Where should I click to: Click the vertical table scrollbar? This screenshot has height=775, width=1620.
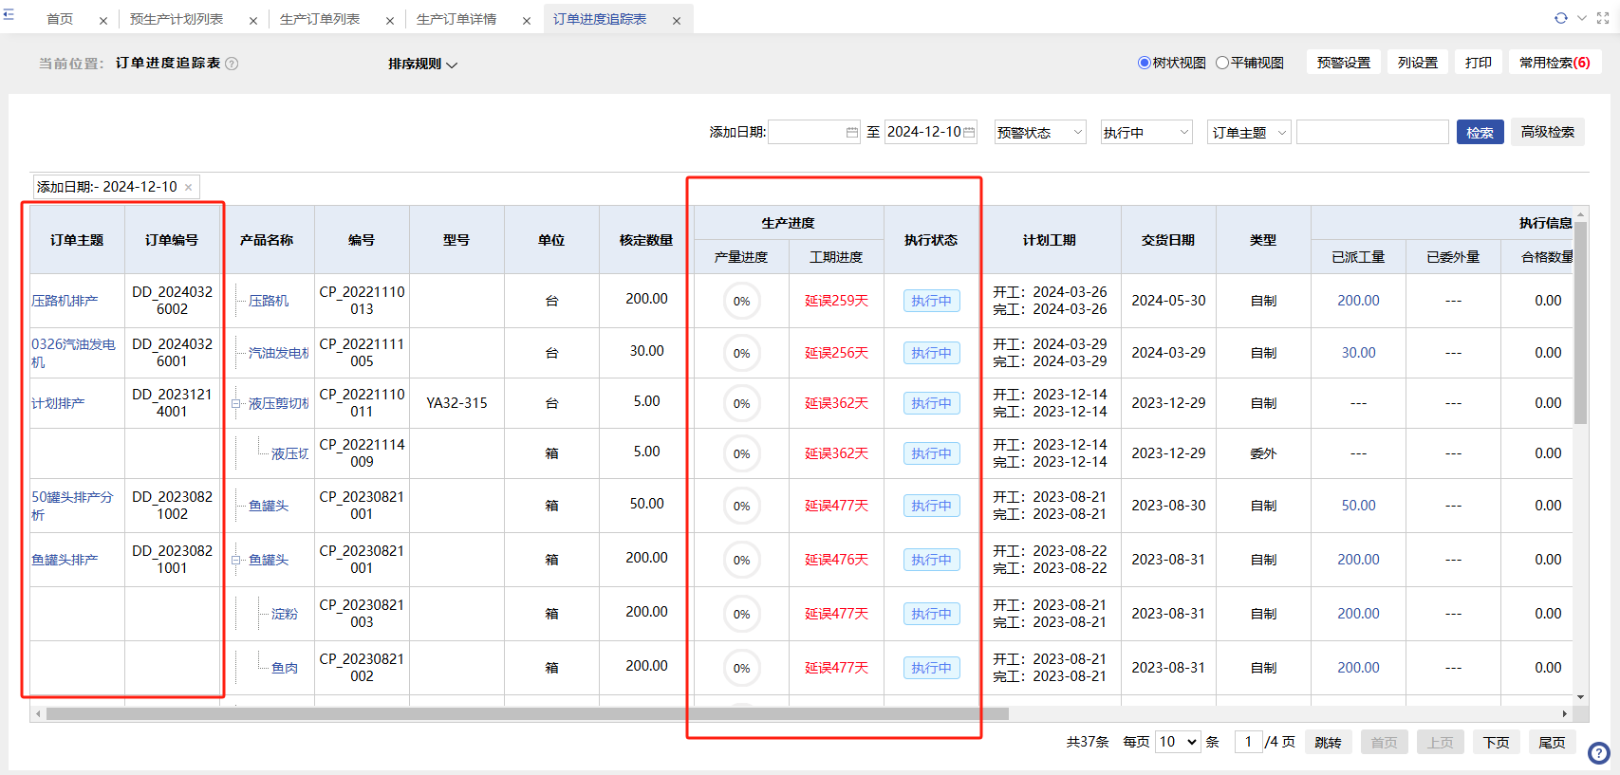coord(1580,323)
